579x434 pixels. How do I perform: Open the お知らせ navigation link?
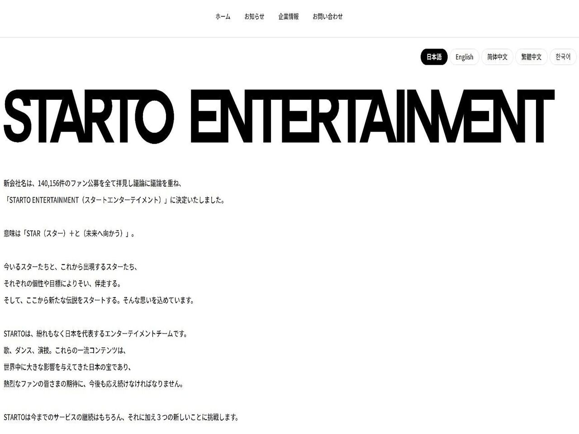tap(254, 16)
